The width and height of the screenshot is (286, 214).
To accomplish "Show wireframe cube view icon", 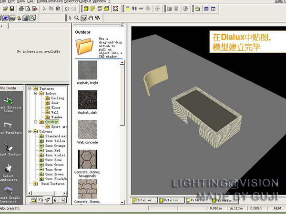I will (x=100, y=9).
